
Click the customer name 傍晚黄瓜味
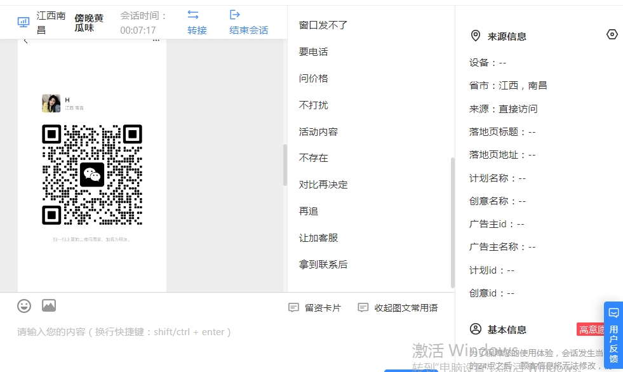[89, 23]
